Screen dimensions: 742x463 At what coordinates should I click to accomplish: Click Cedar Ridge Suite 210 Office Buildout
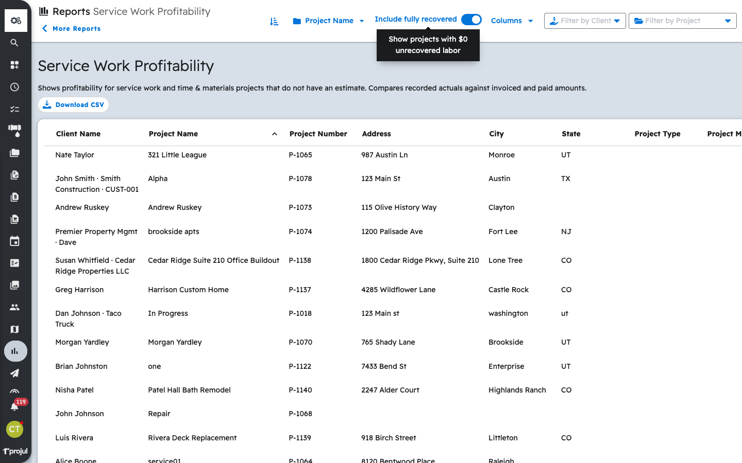pos(214,260)
